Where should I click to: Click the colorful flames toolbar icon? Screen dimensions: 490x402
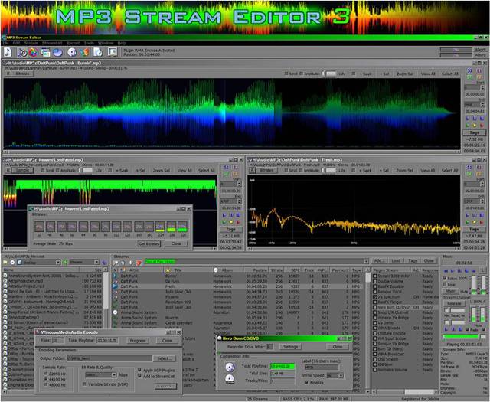point(84,53)
